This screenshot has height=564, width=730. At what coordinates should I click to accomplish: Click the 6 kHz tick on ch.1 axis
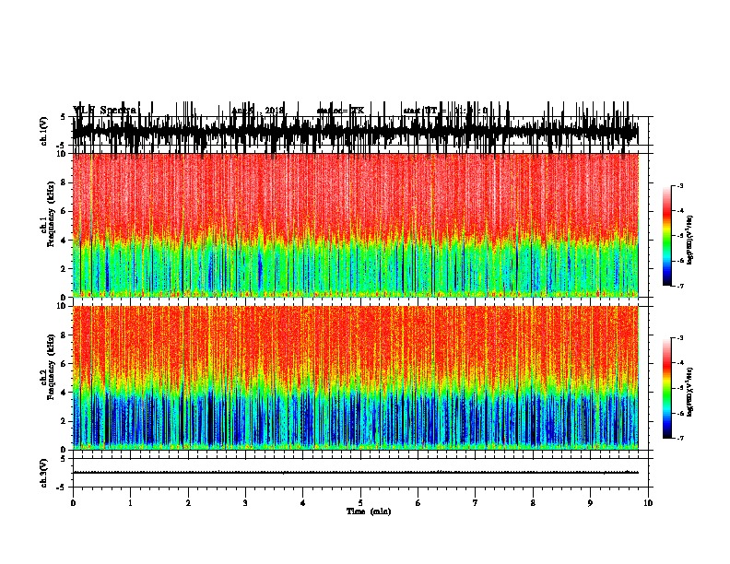pos(64,212)
